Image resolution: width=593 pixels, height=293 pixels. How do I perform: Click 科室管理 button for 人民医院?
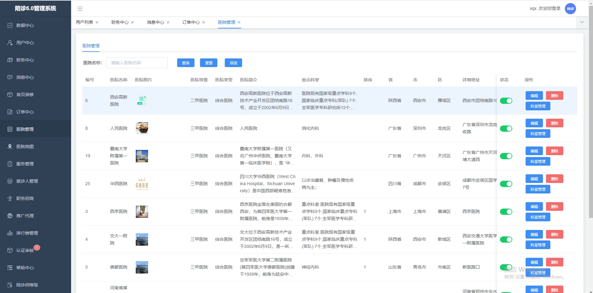point(538,134)
